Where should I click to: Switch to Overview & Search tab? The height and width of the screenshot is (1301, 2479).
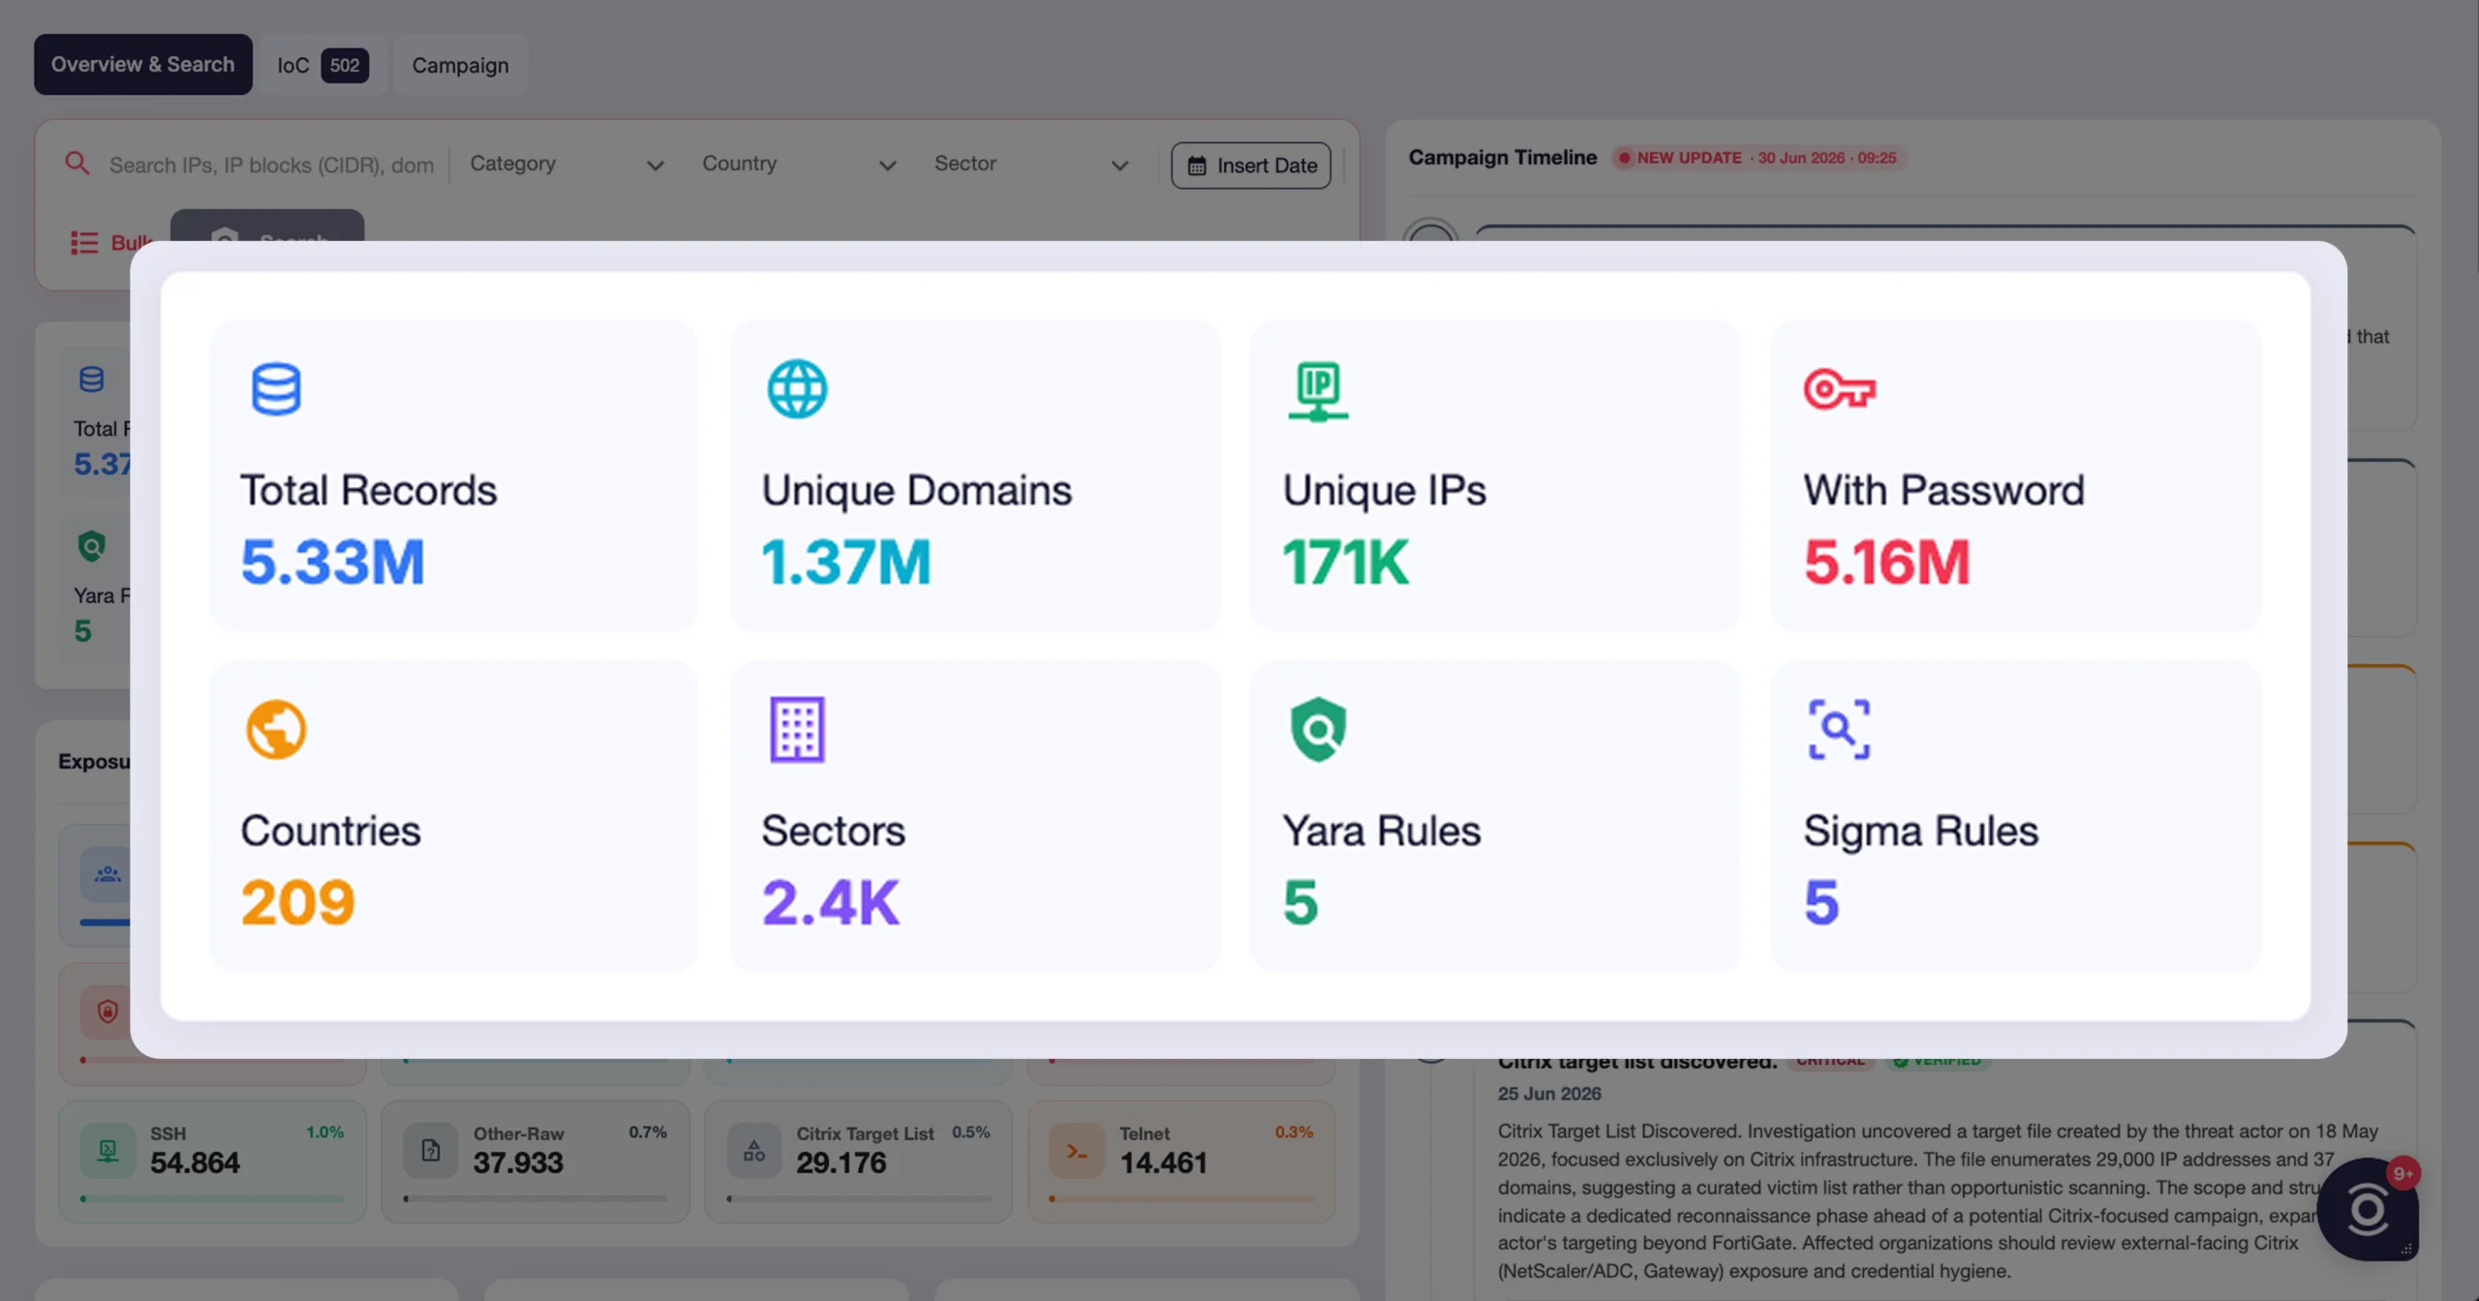click(143, 64)
